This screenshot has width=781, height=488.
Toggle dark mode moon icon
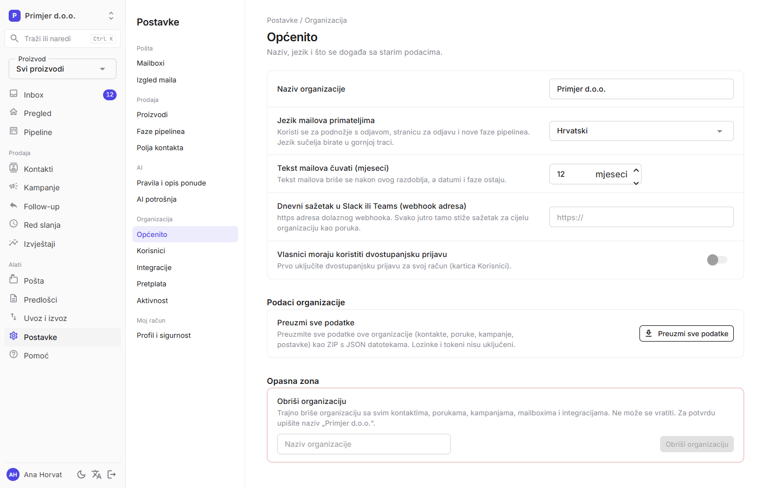click(81, 474)
